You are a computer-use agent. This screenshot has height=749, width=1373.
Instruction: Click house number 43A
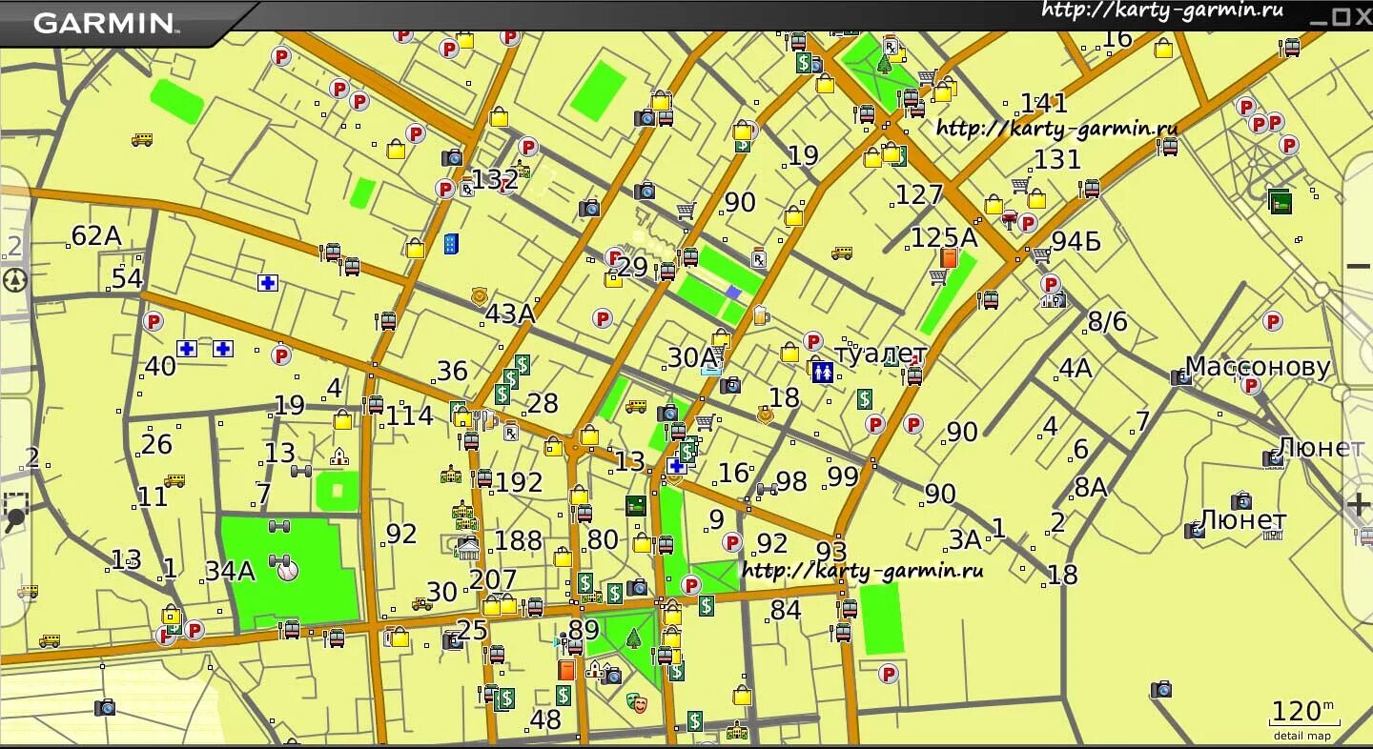[510, 314]
